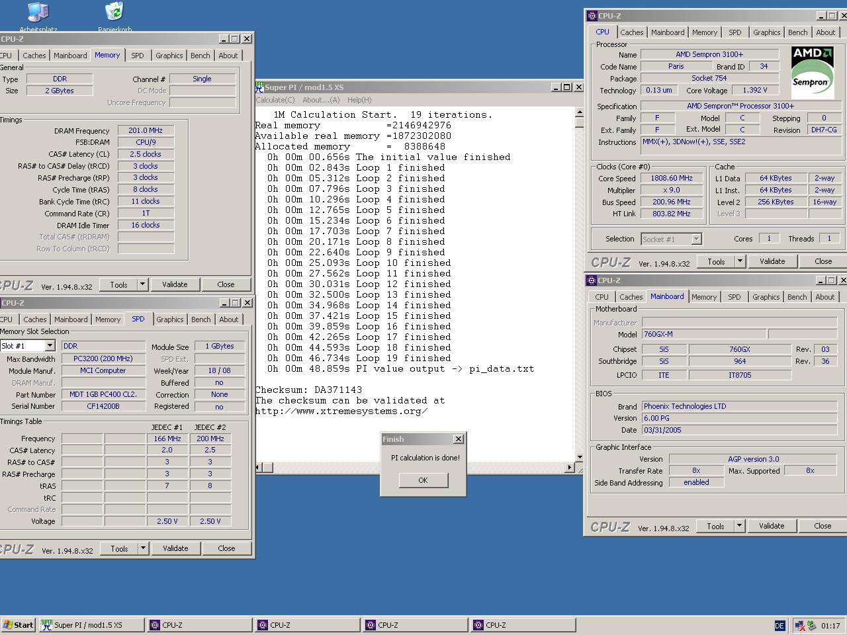Click Close button in Mainboard window

823,526
